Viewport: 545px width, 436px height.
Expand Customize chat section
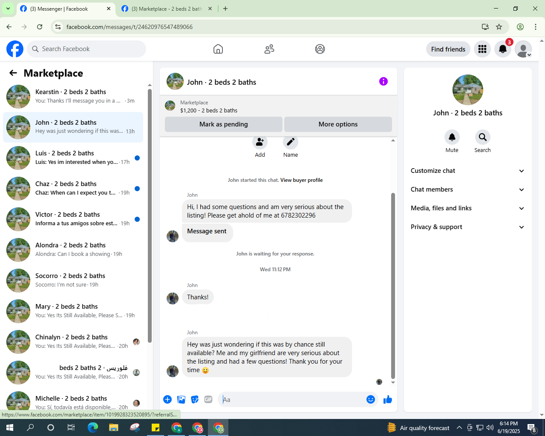468,171
